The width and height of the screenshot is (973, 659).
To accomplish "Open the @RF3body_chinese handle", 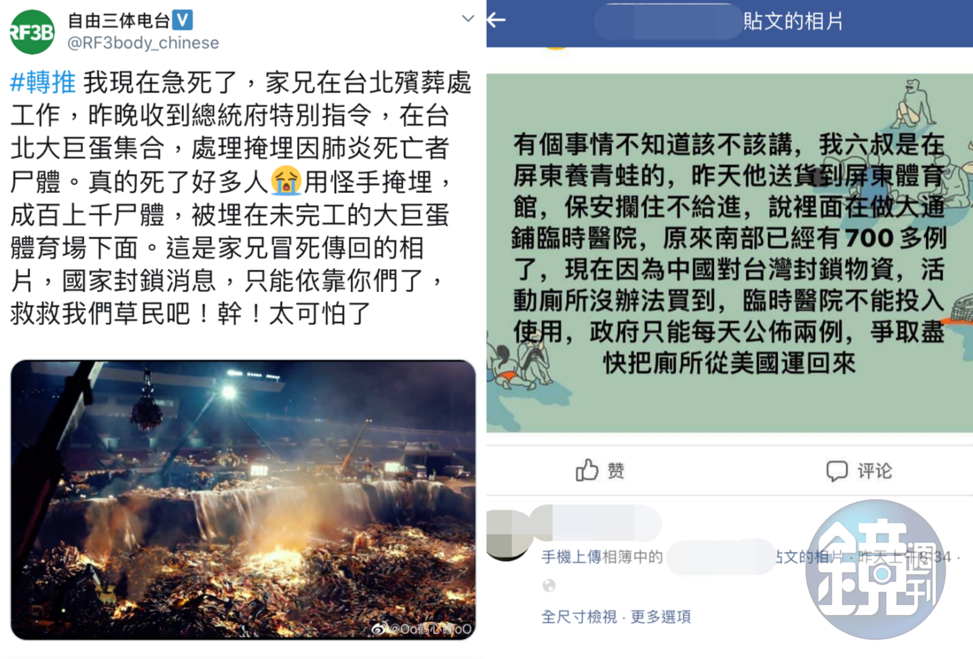I will (143, 43).
